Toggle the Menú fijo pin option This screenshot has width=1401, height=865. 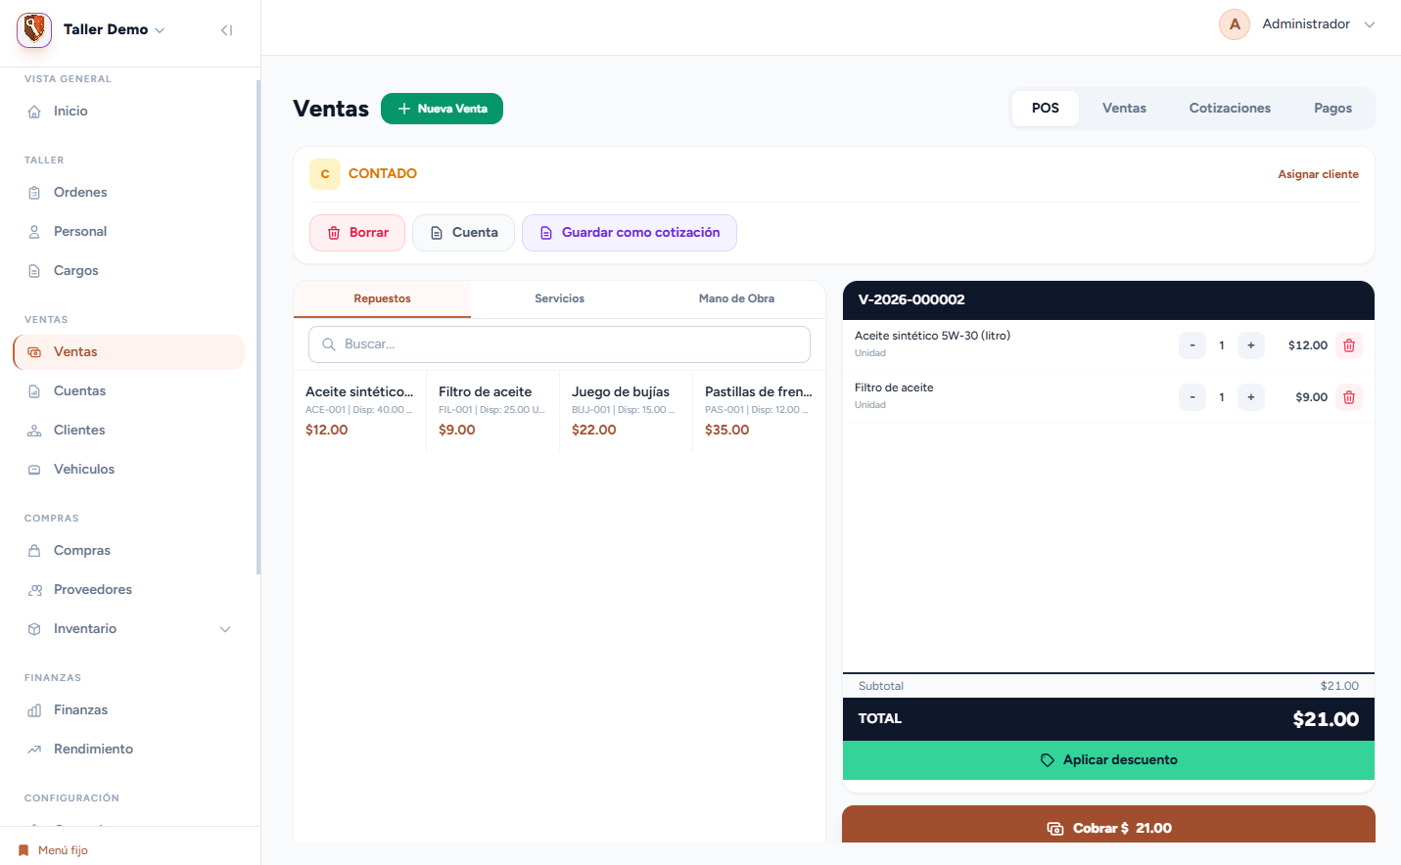click(x=53, y=850)
